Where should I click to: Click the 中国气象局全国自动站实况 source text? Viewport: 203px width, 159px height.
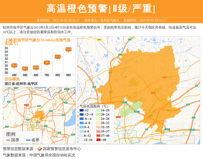point(52,155)
